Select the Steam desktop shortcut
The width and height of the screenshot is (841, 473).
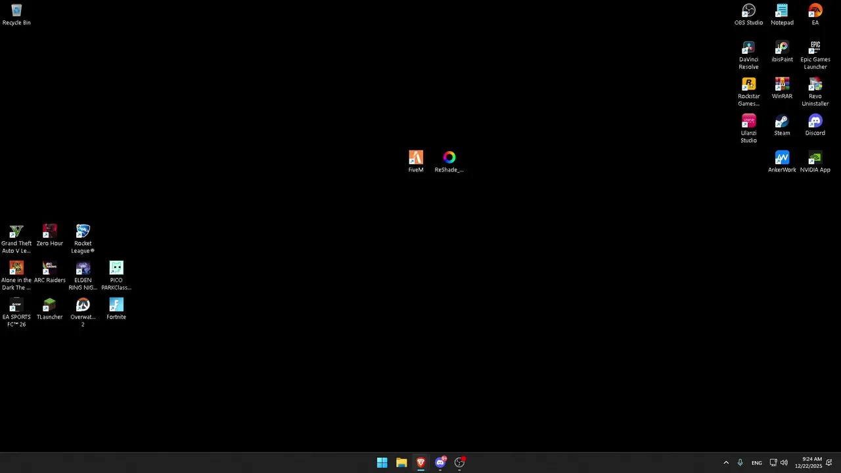tap(782, 125)
